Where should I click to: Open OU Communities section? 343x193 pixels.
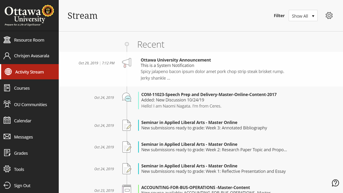(29, 104)
